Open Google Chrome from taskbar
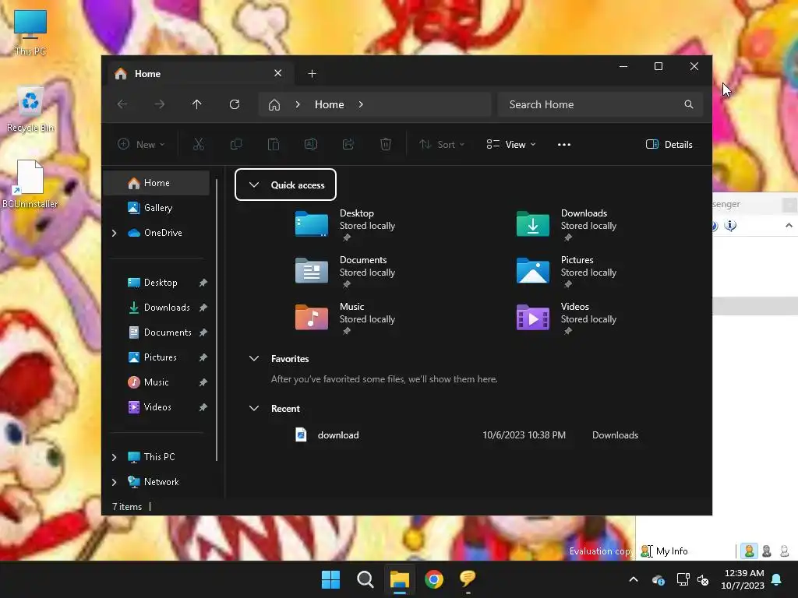Viewport: 798px width, 598px height. (x=434, y=579)
